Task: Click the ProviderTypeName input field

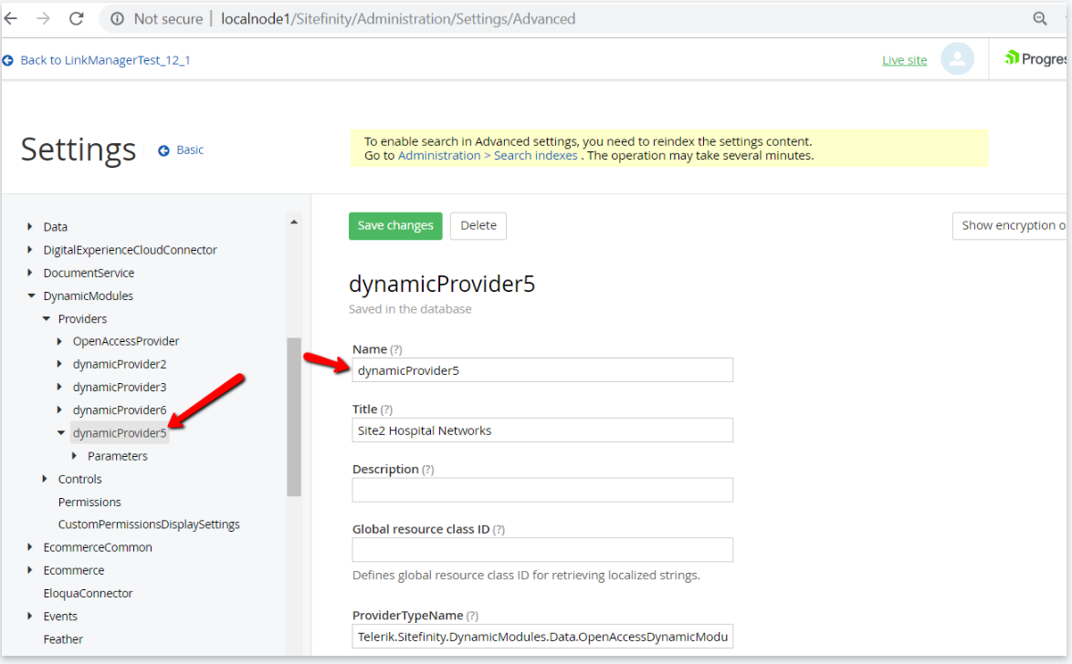Action: [x=542, y=637]
